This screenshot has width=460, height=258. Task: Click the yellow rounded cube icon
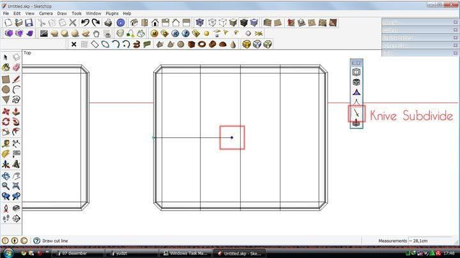[247, 44]
